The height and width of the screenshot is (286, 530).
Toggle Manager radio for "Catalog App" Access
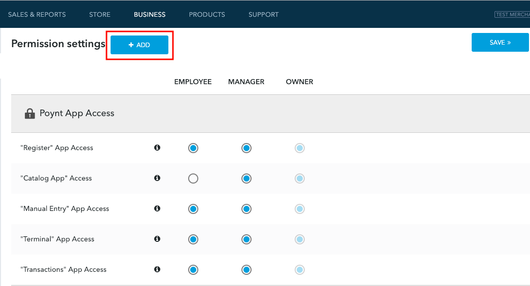click(246, 178)
